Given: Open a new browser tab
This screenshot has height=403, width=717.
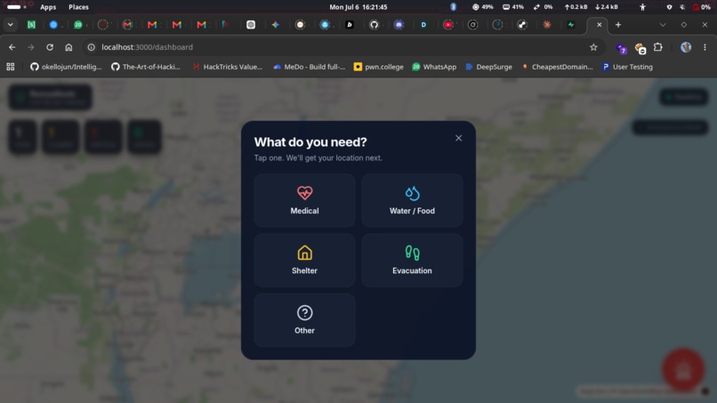Looking at the screenshot, I should pyautogui.click(x=618, y=25).
